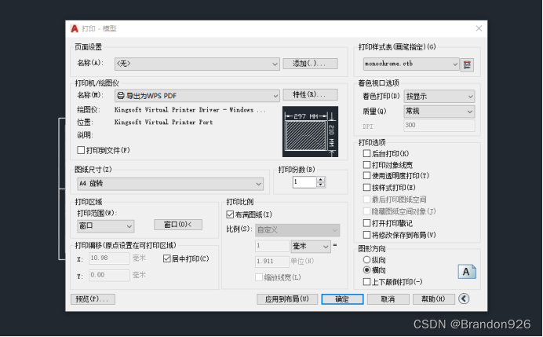Open plot range dropdown 窗口
The image size is (543, 337).
pyautogui.click(x=106, y=226)
